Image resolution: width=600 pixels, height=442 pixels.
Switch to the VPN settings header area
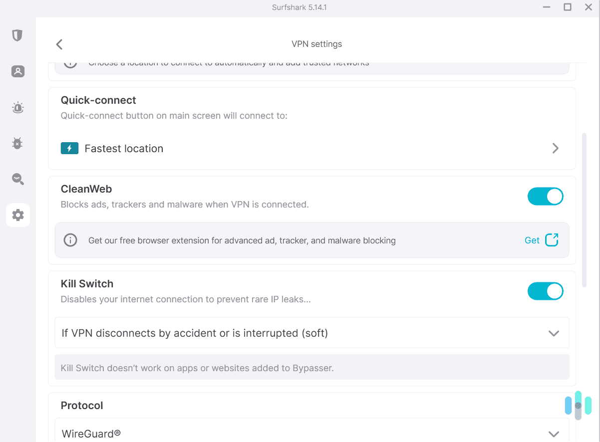point(316,44)
